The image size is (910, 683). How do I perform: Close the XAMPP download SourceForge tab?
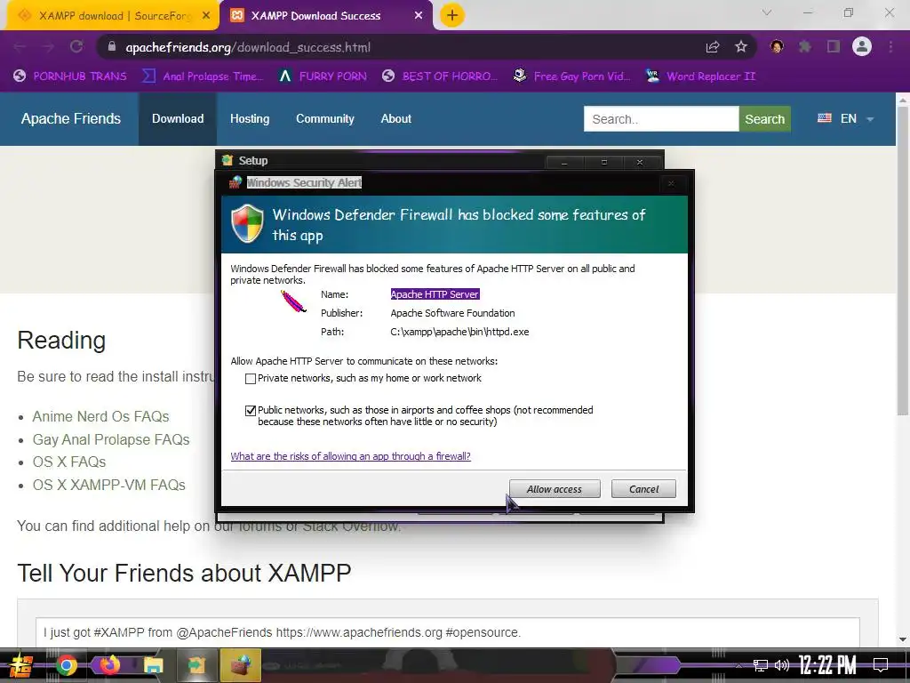[206, 16]
